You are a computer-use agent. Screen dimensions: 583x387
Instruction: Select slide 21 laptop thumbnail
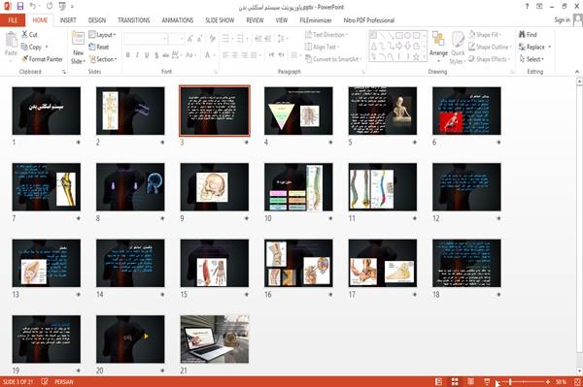(215, 339)
